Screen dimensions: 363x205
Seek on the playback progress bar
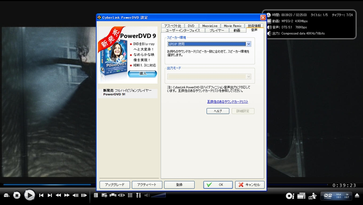166,185
